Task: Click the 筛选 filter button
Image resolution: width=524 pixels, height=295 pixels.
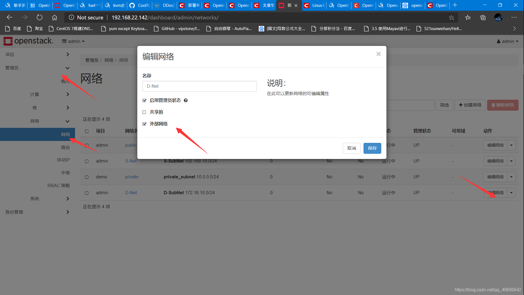Action: (x=444, y=105)
